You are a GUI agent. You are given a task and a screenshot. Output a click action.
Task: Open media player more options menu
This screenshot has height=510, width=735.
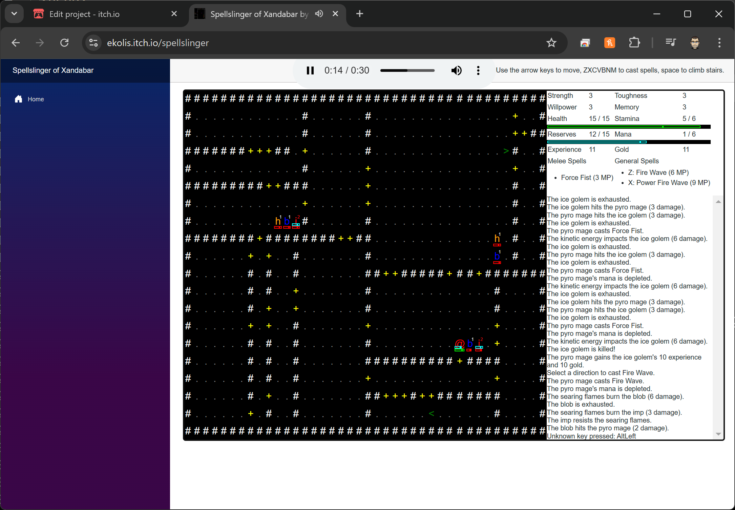[x=478, y=70]
